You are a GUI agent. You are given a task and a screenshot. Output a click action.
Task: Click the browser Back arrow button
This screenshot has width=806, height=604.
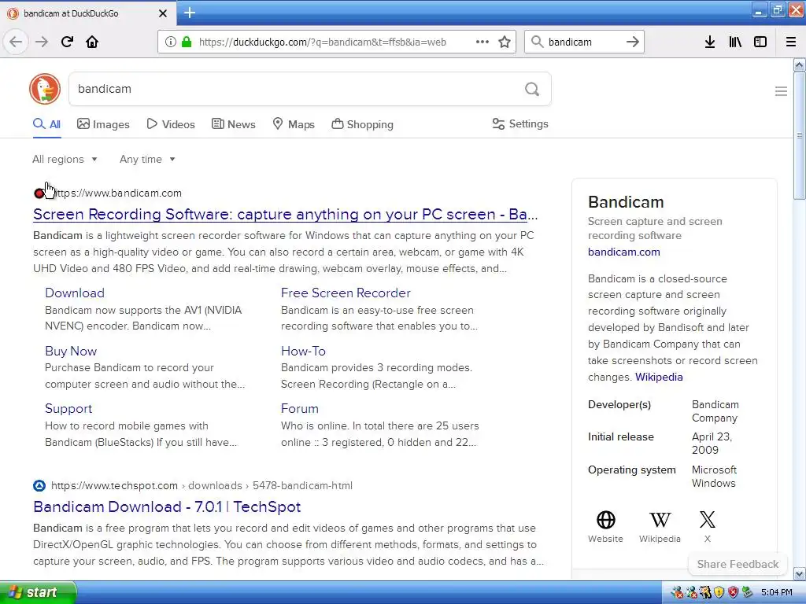(x=16, y=42)
